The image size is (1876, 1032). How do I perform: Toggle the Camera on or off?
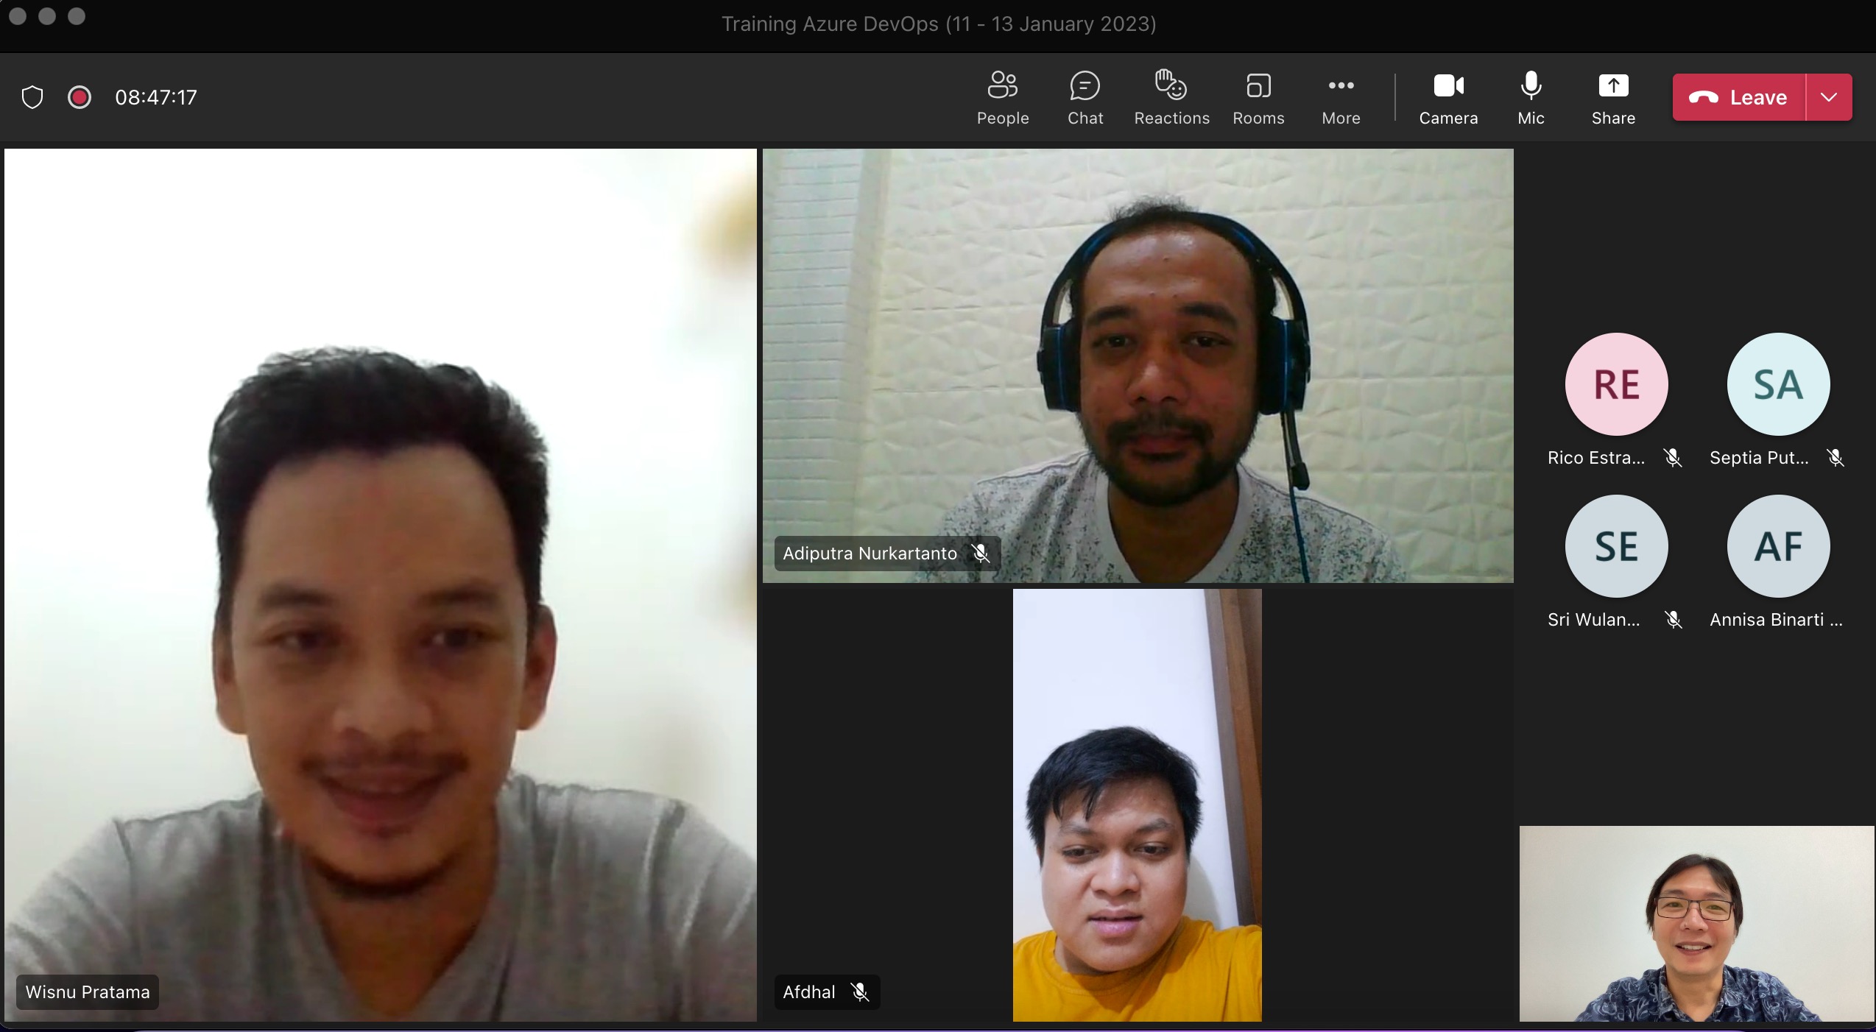[1447, 97]
